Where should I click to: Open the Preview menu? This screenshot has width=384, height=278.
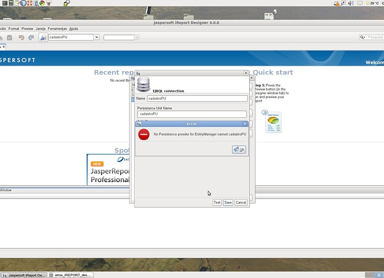tap(27, 28)
